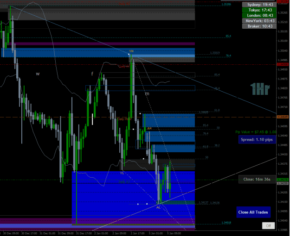
Task: Click the Daily S1 line label
Action: pyautogui.click(x=124, y=182)
